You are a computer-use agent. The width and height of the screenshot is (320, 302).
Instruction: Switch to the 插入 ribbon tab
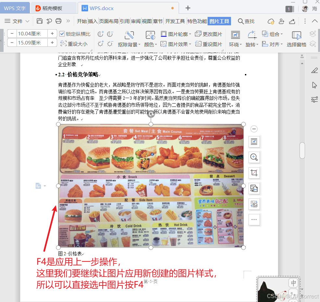pos(93,21)
